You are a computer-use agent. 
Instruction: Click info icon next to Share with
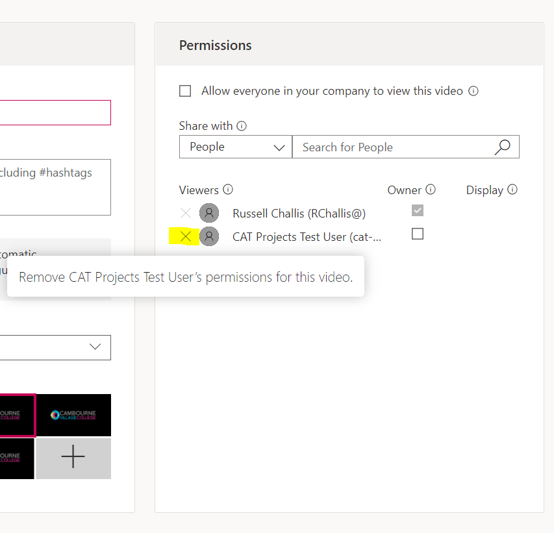click(x=242, y=126)
